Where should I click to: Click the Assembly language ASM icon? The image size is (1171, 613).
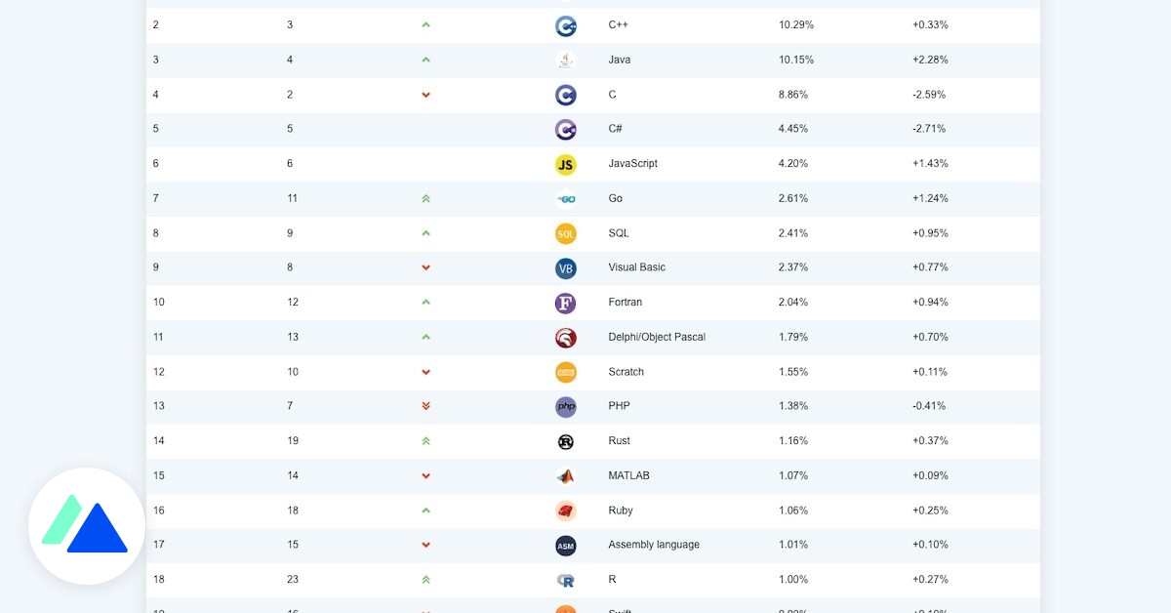tap(565, 546)
